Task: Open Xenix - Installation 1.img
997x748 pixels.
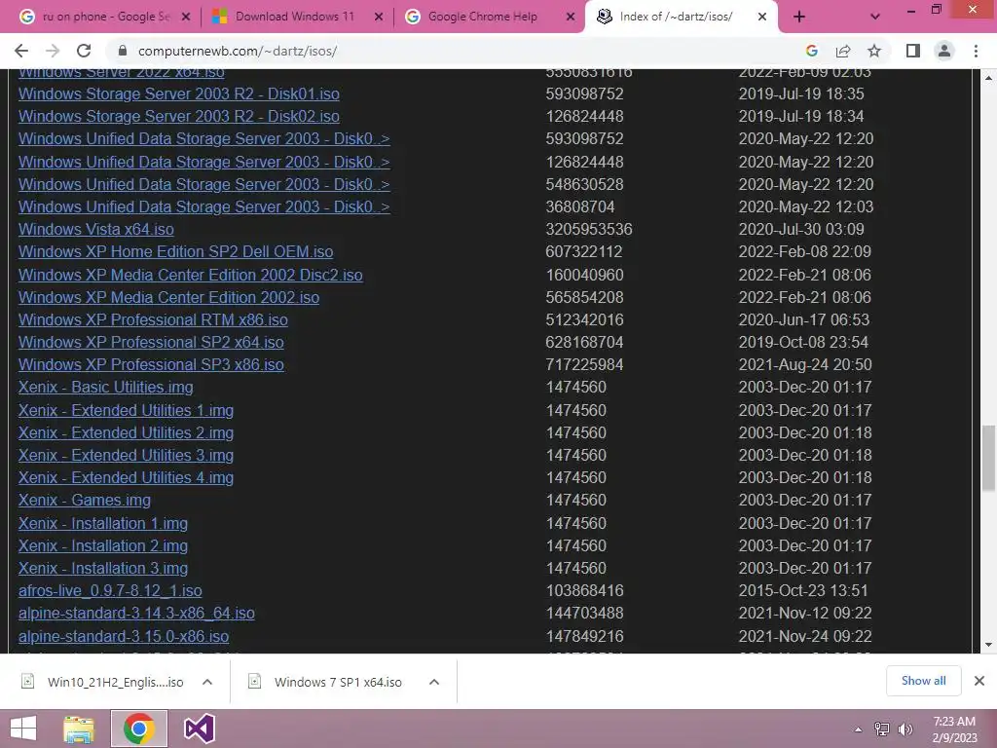Action: pos(103,523)
